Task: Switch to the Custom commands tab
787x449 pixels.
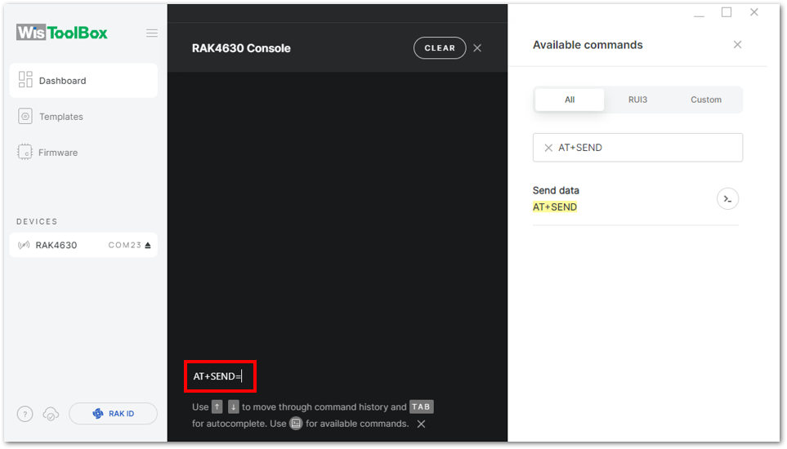Action: 706,100
